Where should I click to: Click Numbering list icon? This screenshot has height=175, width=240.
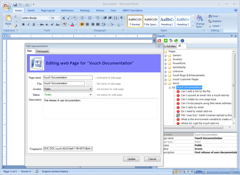point(90,18)
